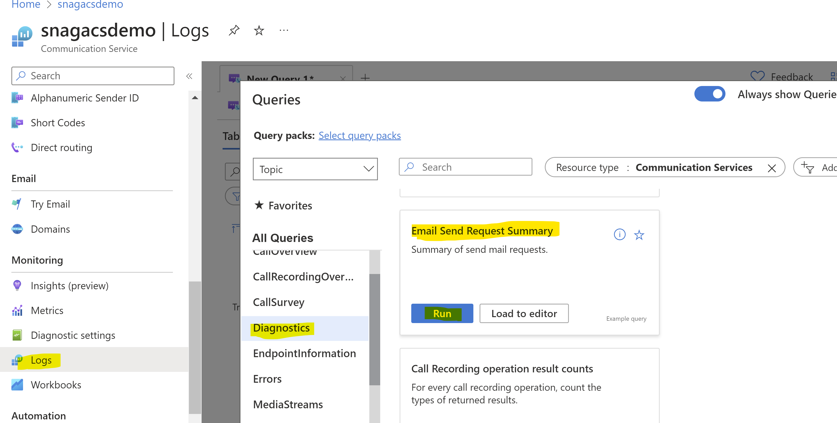Click the Select query packs link
The height and width of the screenshot is (423, 837).
point(359,136)
